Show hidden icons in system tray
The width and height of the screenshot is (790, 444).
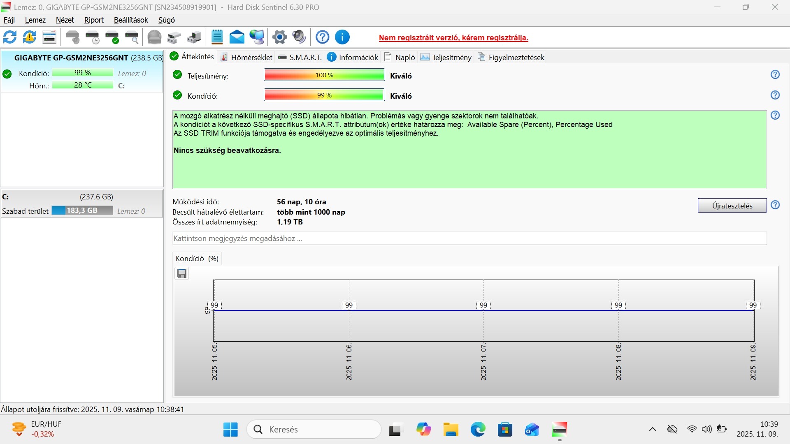[x=653, y=429]
